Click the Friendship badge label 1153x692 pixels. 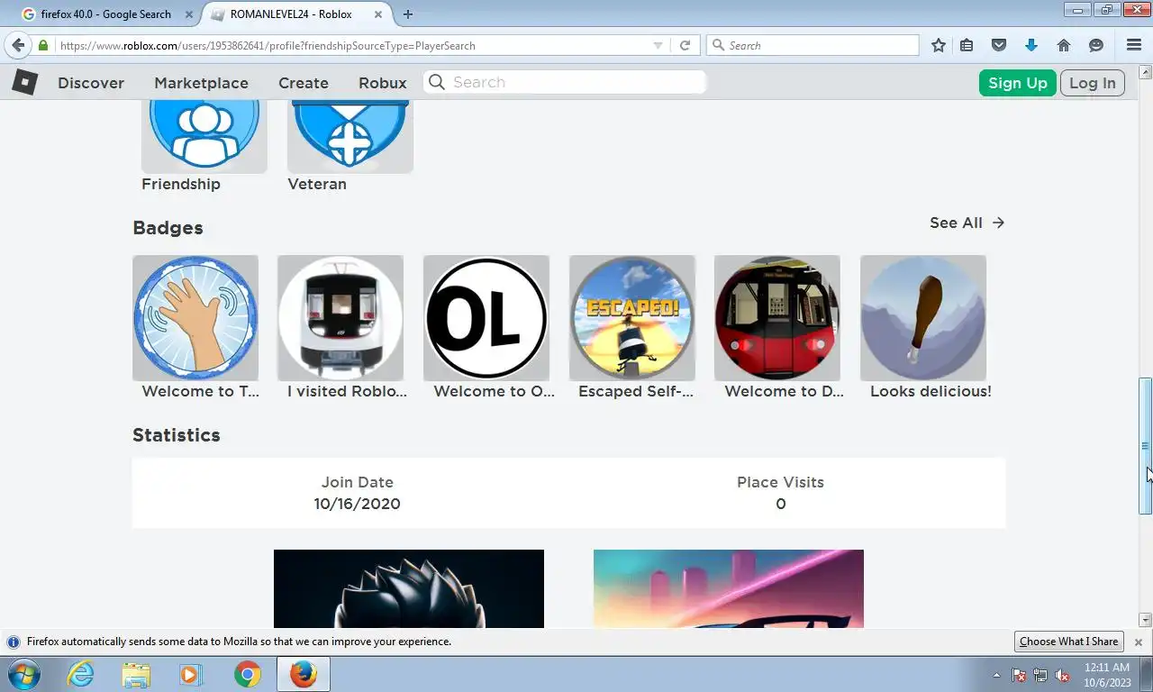coord(181,184)
